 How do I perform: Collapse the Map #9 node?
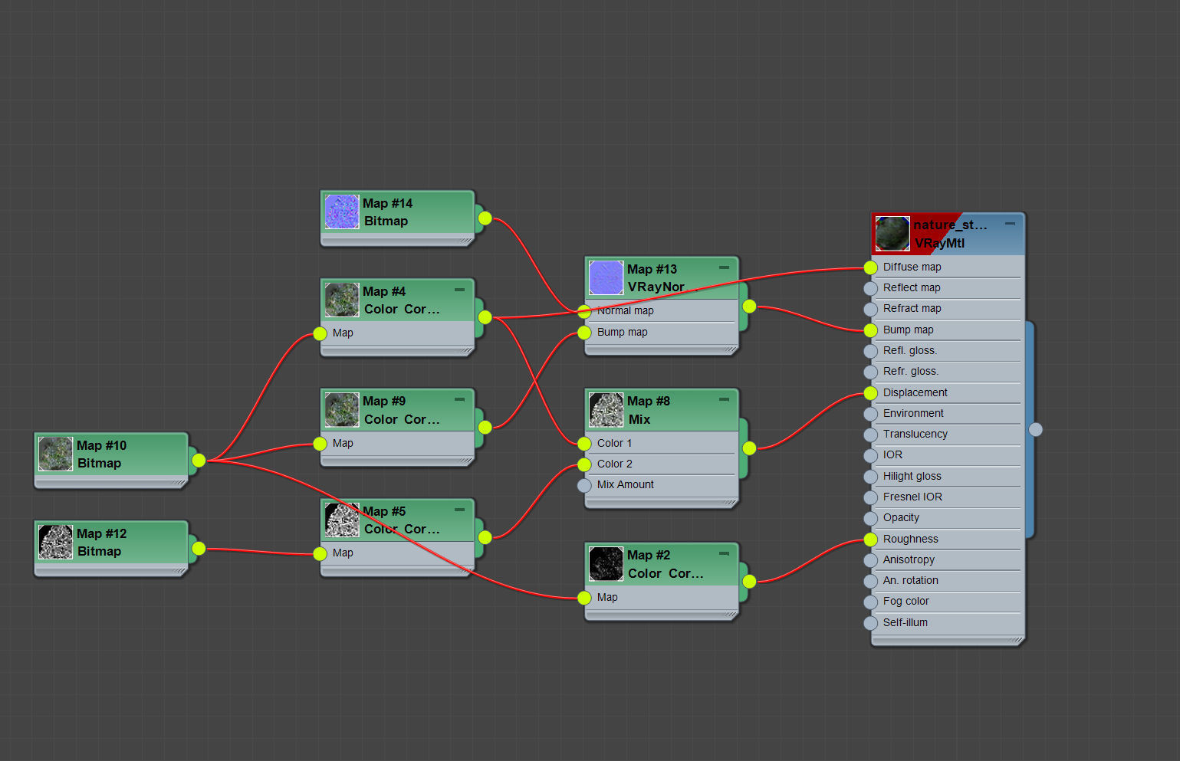click(459, 399)
